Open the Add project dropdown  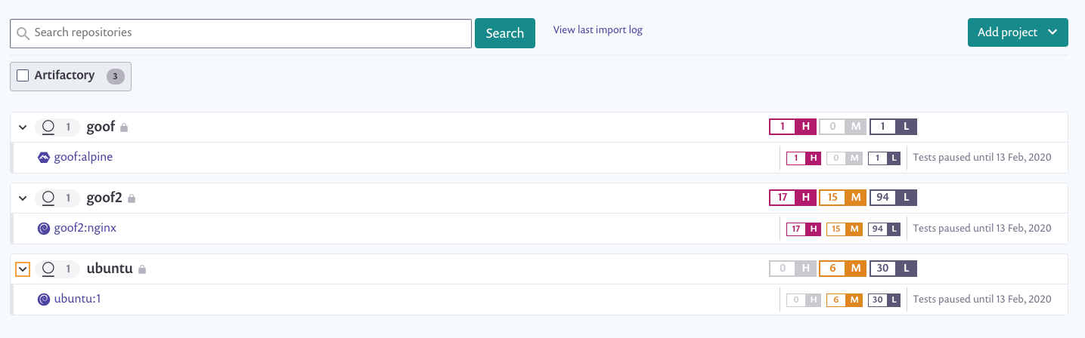[x=1018, y=32]
